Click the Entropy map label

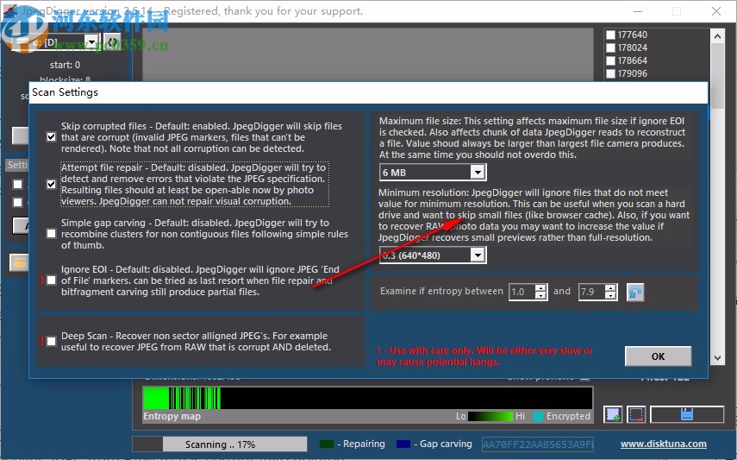tap(172, 416)
